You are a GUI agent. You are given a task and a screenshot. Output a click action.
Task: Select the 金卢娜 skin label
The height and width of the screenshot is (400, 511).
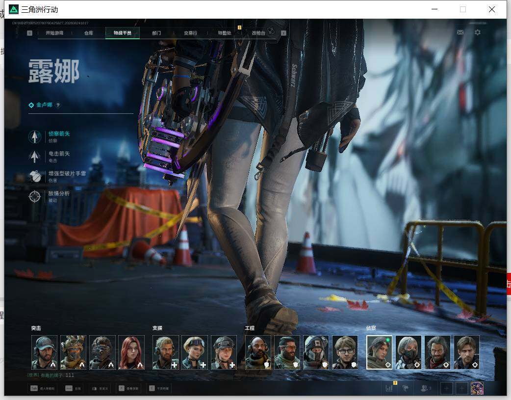(x=44, y=105)
